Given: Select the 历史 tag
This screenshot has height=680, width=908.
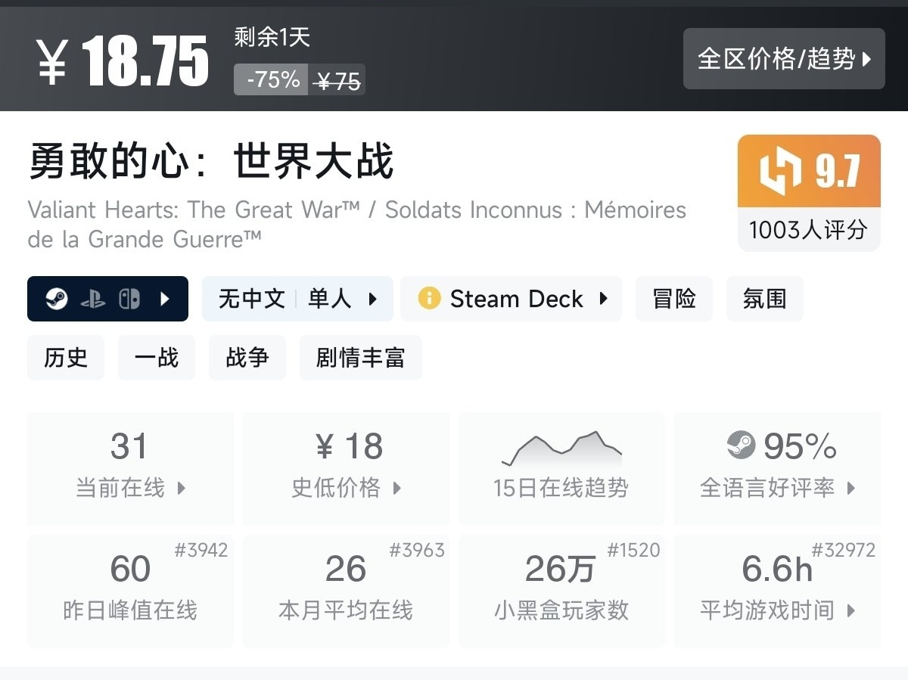Looking at the screenshot, I should (x=66, y=358).
